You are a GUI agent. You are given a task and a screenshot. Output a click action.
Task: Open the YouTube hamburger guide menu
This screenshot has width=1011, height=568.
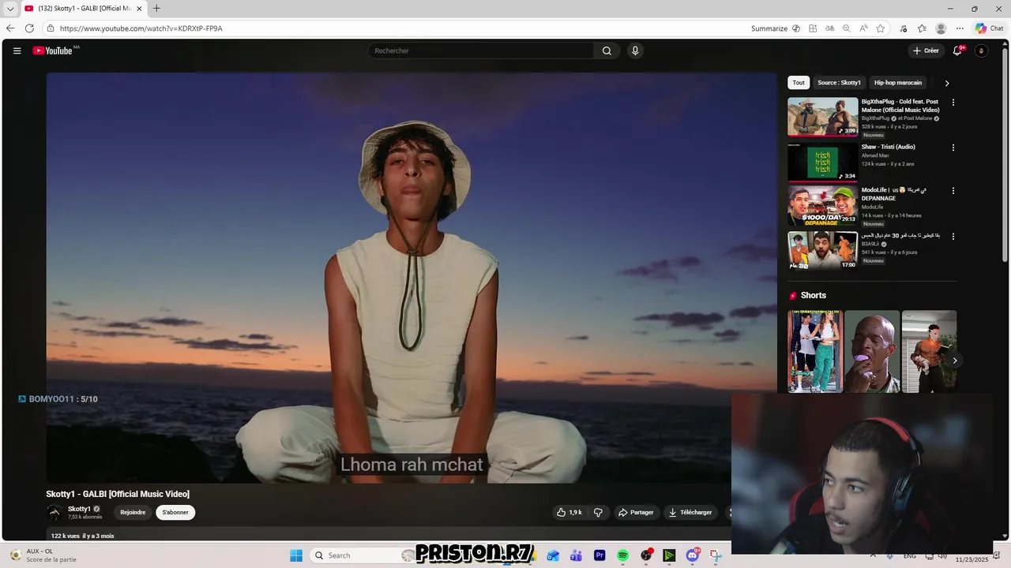coord(17,50)
